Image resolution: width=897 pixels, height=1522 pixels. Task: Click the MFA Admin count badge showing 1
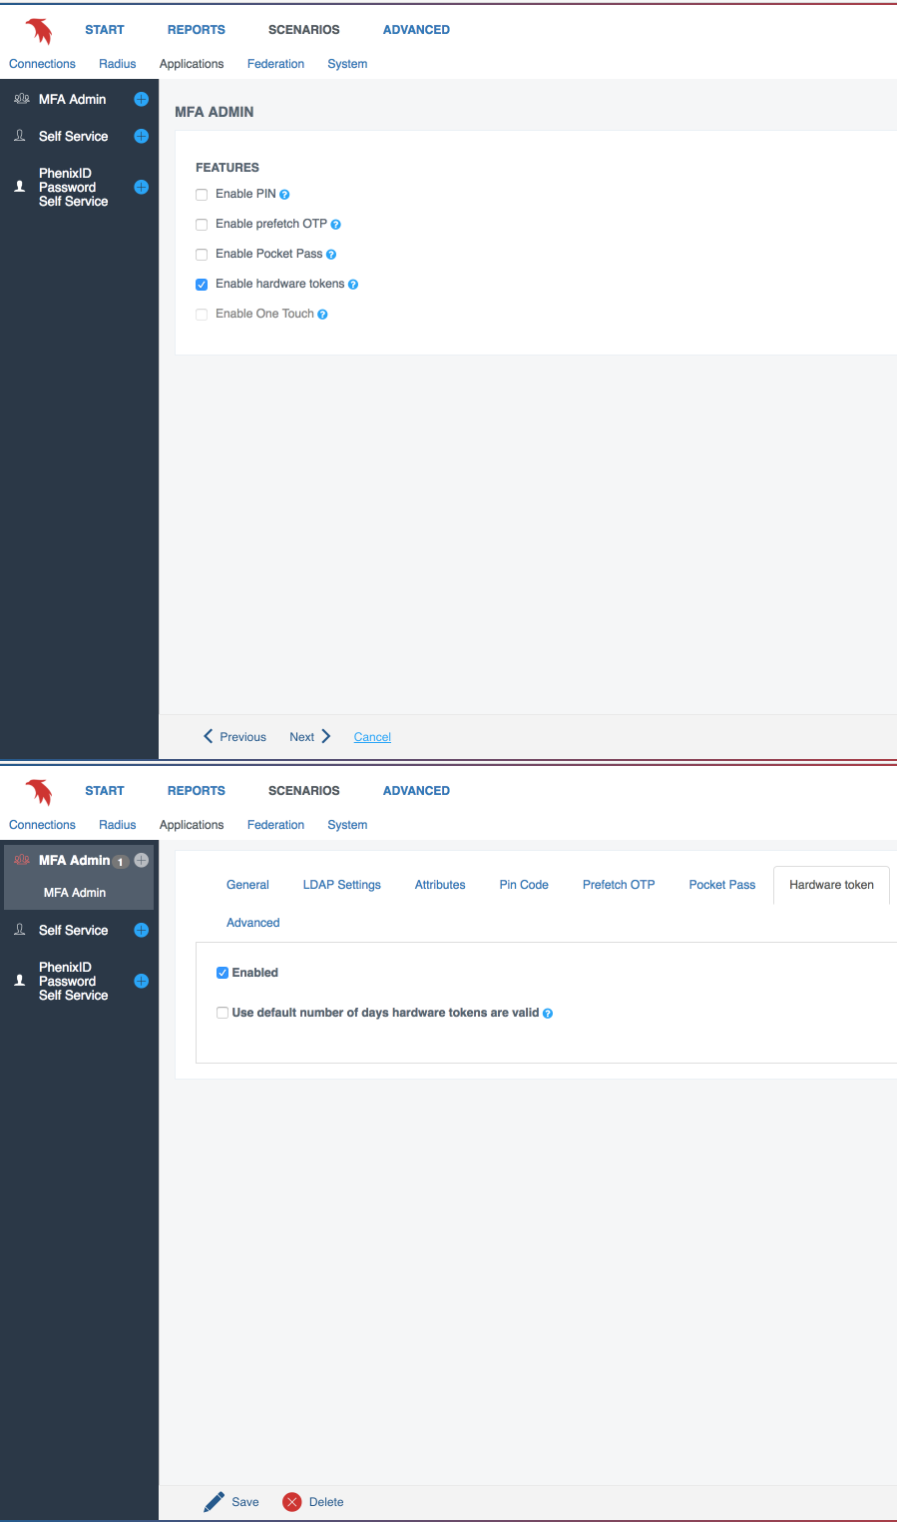pos(121,862)
